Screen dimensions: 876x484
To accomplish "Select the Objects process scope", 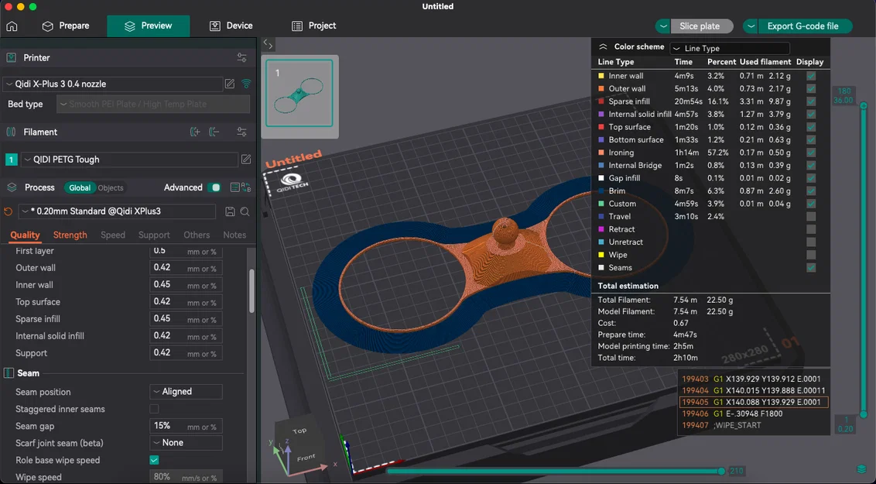I will coord(111,187).
